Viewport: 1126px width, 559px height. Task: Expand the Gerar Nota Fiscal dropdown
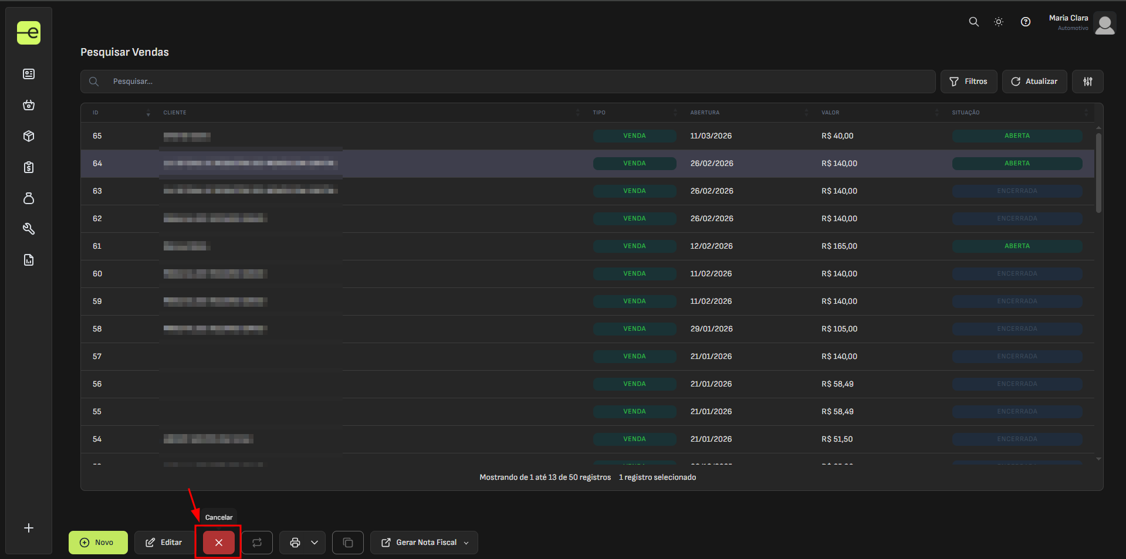[x=466, y=543]
